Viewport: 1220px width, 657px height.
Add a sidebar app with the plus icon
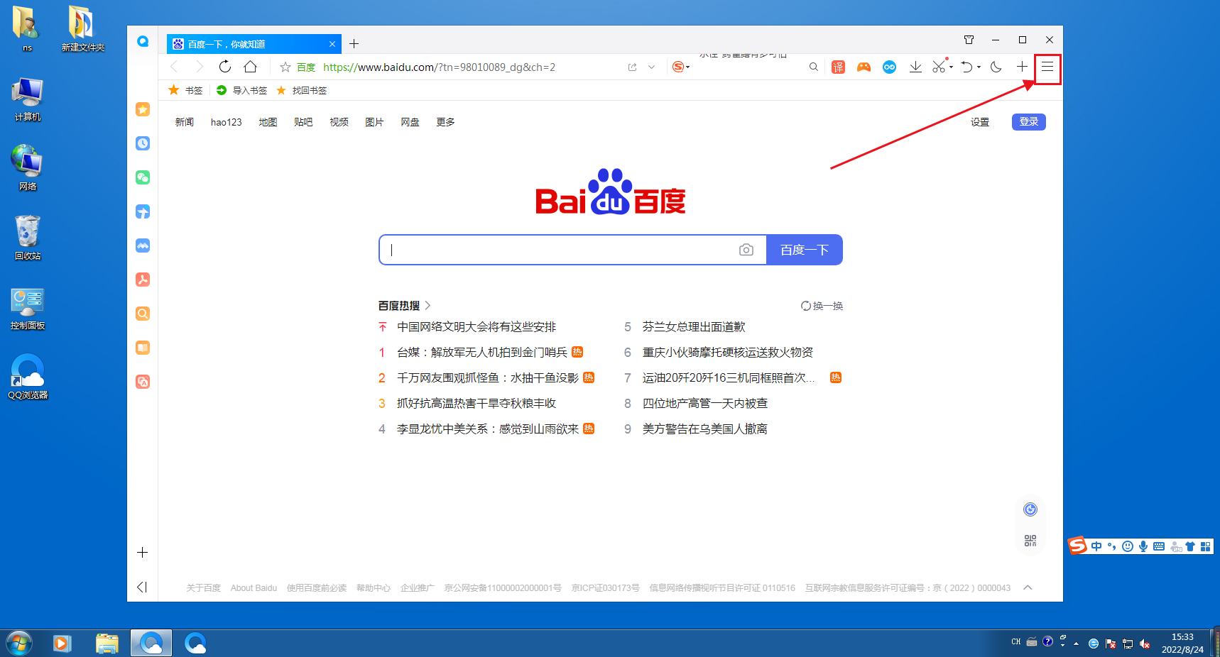point(143,553)
